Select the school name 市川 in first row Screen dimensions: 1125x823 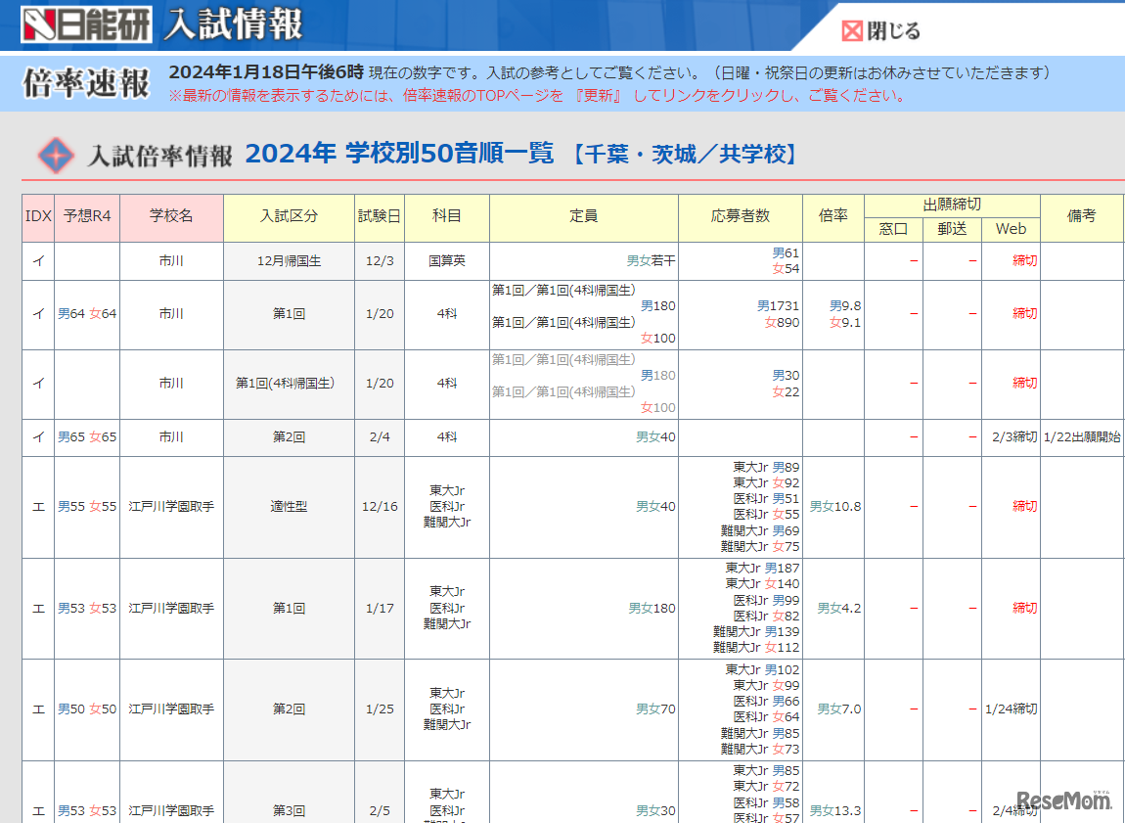[171, 261]
